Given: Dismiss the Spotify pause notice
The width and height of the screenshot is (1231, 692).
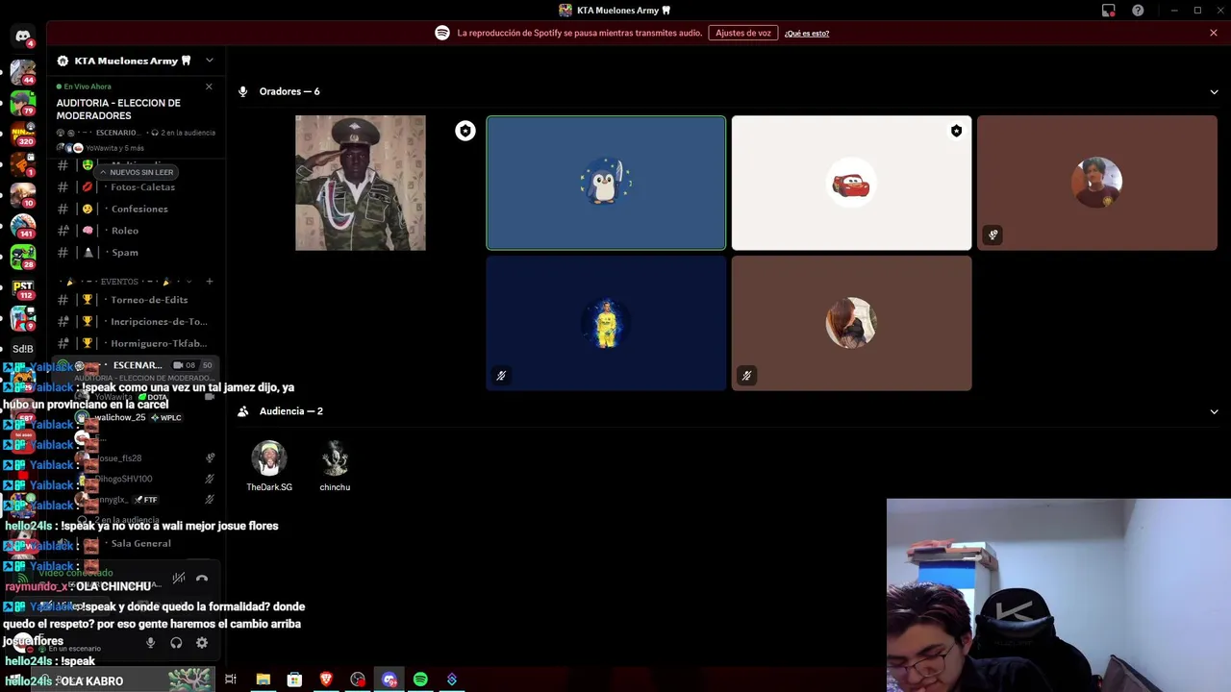Looking at the screenshot, I should [1214, 33].
